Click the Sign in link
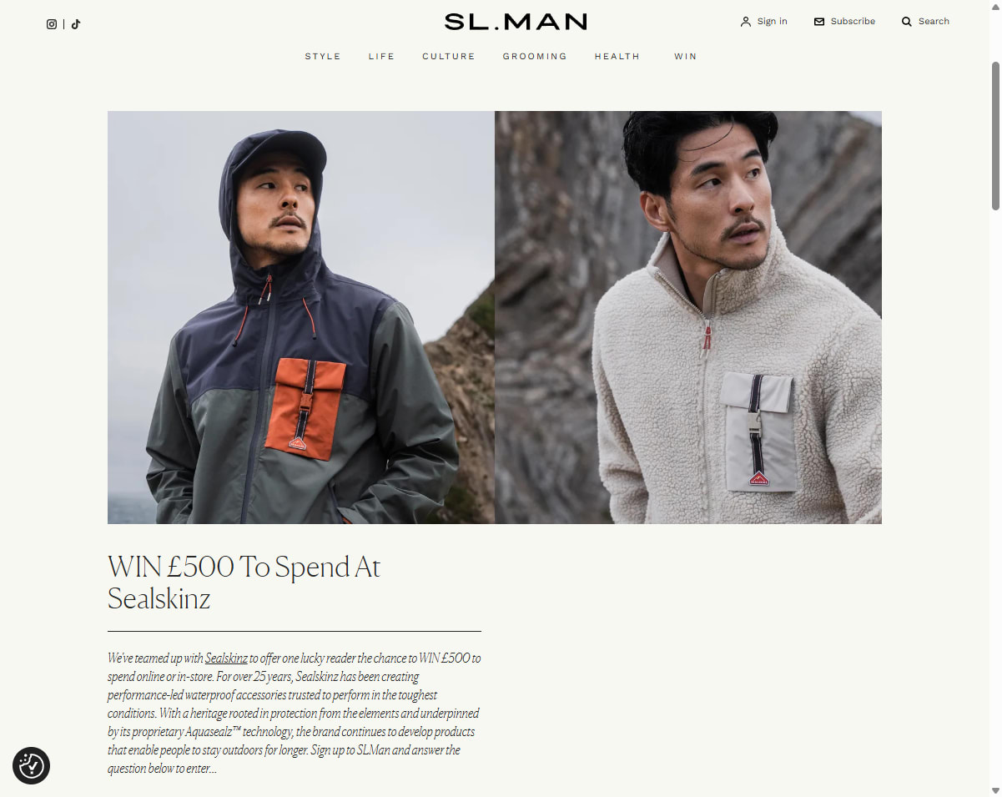 [x=773, y=22]
